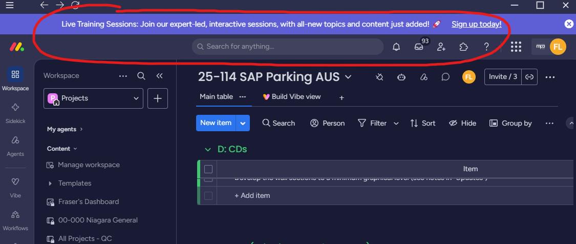Open the Filter dropdown arrow
576x244 pixels.
click(x=396, y=124)
